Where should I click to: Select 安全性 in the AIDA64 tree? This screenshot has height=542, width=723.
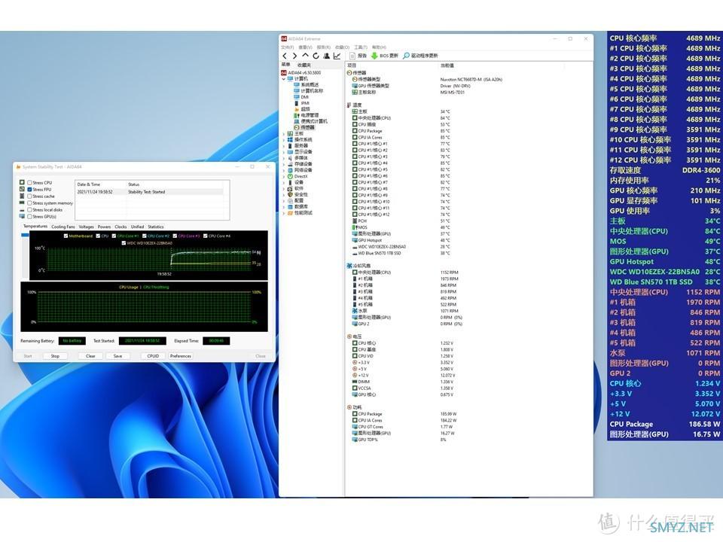tap(297, 194)
